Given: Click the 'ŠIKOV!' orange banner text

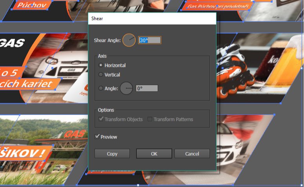Looking at the screenshot, I should pos(23,153).
